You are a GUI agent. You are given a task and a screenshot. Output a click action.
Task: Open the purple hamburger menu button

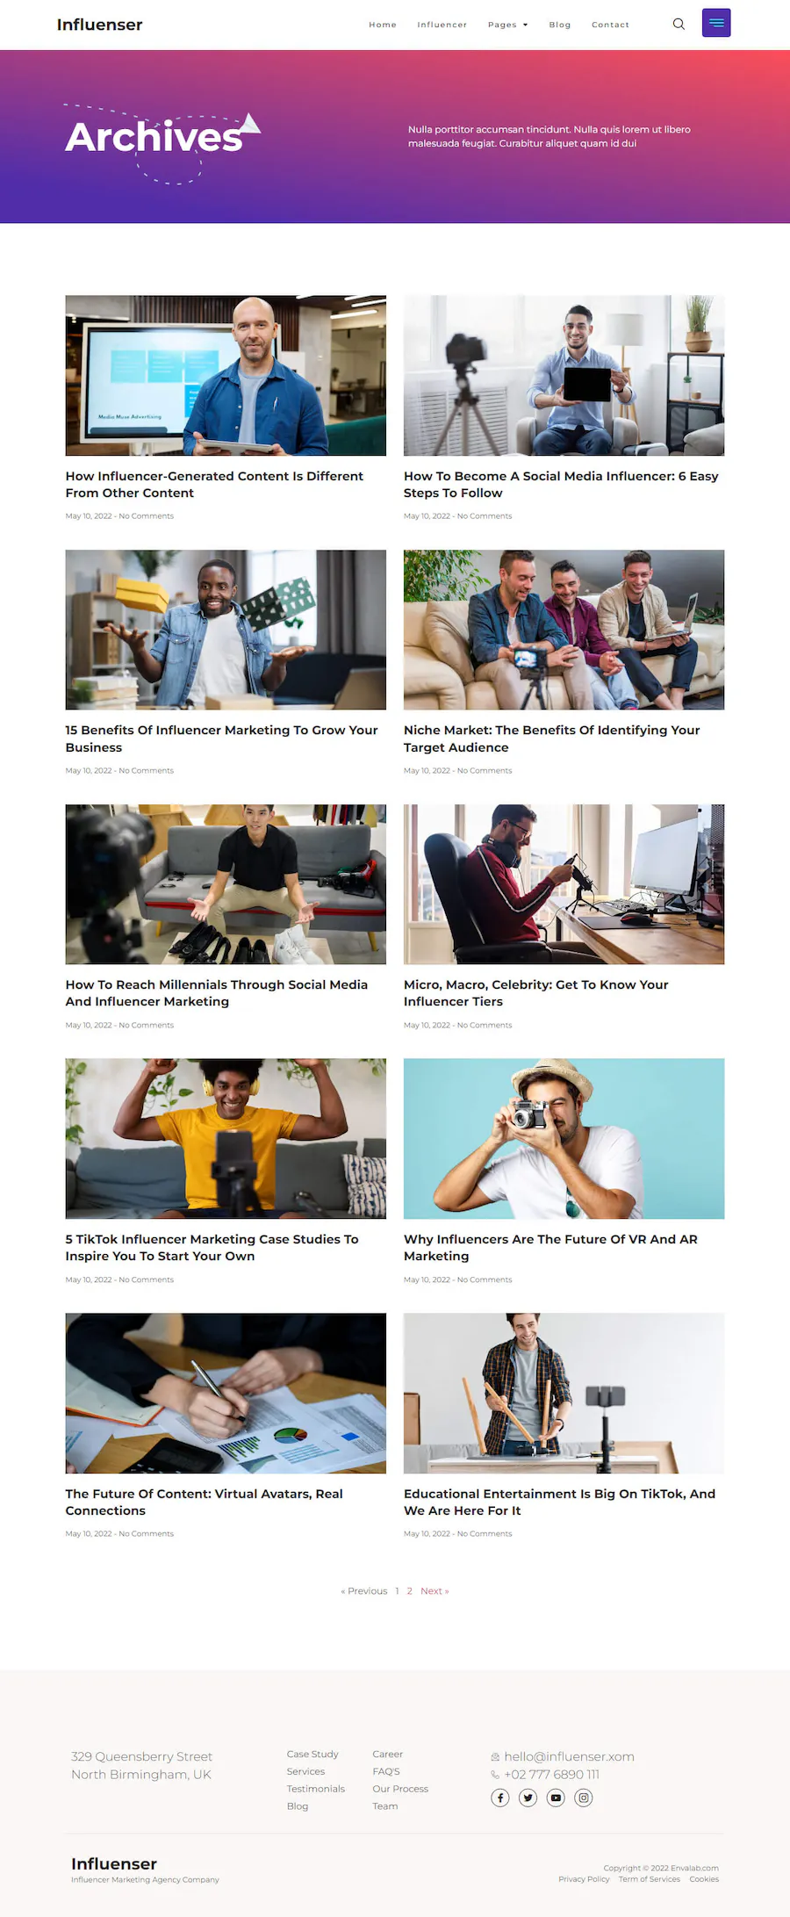[716, 23]
